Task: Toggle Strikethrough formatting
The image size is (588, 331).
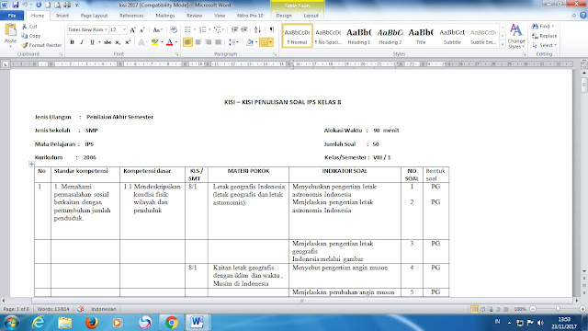Action: (x=107, y=42)
